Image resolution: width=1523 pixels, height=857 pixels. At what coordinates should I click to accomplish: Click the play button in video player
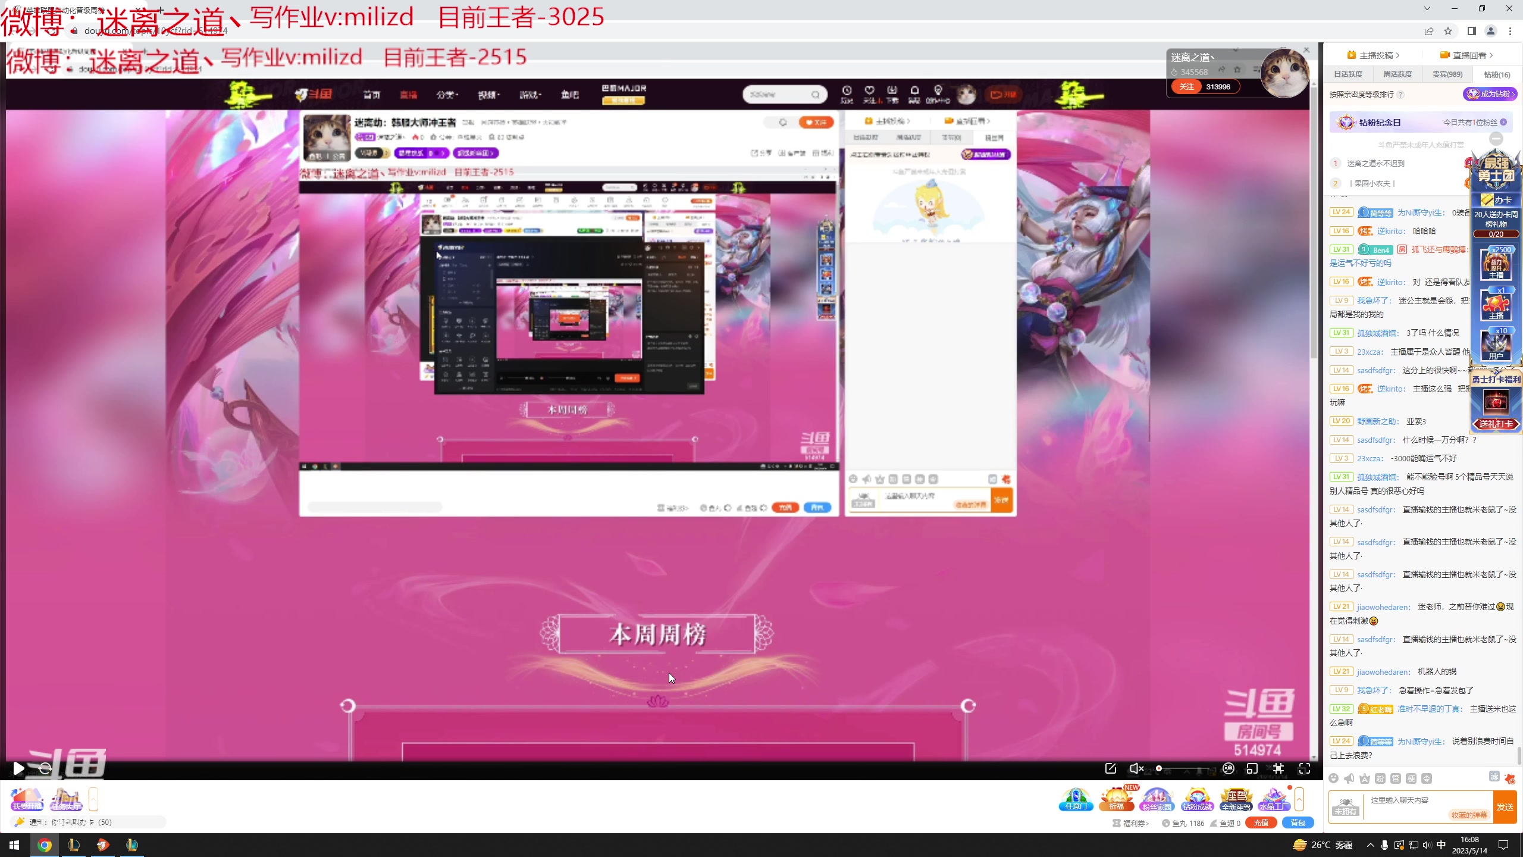tap(18, 768)
